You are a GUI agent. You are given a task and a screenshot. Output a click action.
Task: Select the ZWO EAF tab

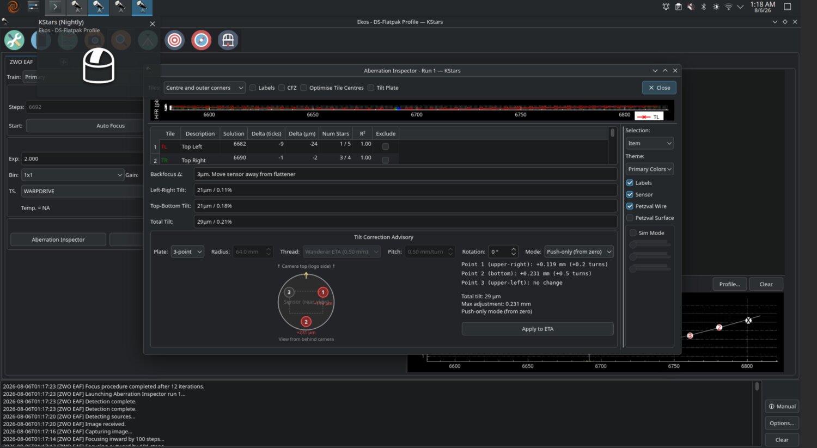[21, 62]
